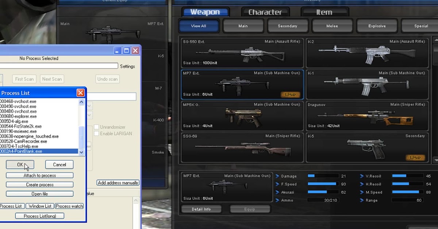Image resolution: width=438 pixels, height=229 pixels.
Task: Expand the scan type dropdown arrow
Action: [x=90, y=106]
